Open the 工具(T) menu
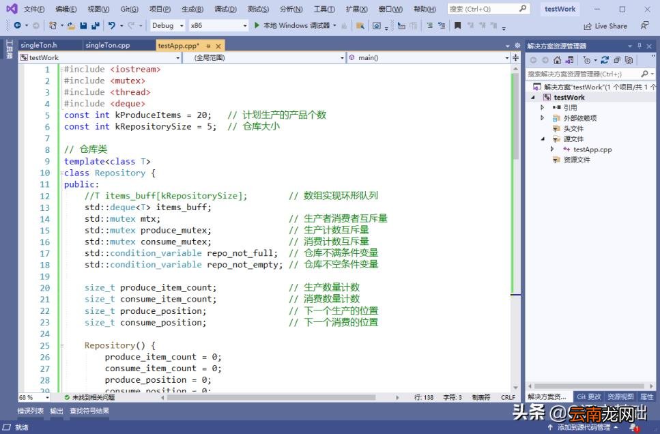 324,10
